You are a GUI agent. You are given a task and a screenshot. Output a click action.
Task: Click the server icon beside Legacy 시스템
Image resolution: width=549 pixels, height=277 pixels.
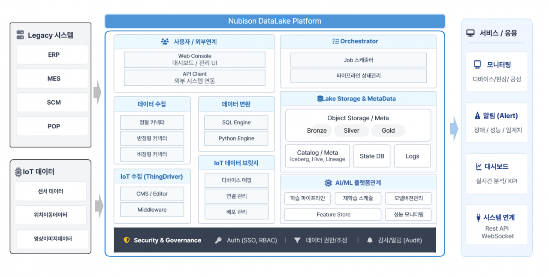[x=20, y=35]
